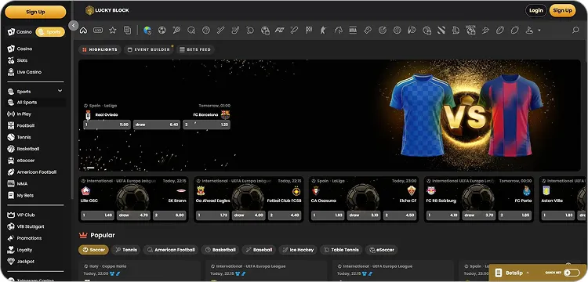Select the tennis racket icon in toolbar

[176, 31]
